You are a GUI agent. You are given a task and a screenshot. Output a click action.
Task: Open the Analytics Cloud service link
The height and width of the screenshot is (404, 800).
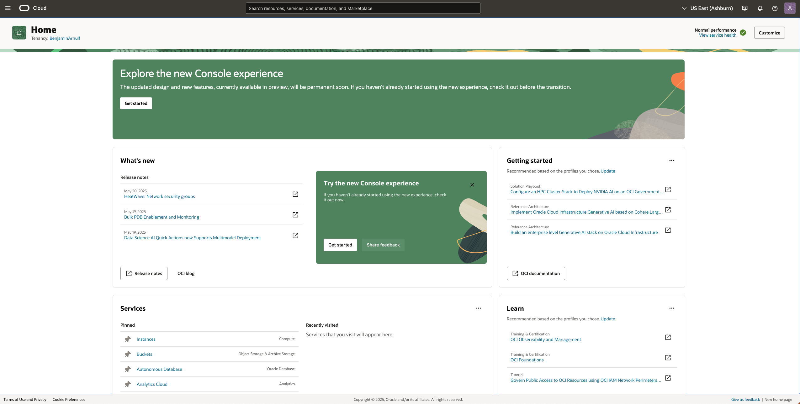click(152, 384)
